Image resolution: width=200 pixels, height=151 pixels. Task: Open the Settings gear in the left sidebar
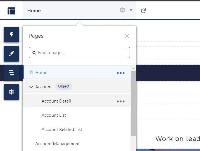click(x=11, y=92)
